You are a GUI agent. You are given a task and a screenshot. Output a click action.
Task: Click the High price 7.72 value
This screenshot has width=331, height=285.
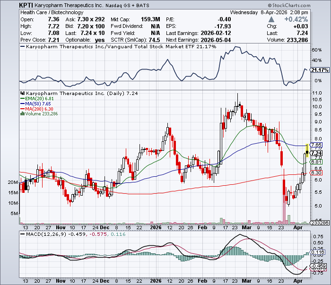pos(53,26)
